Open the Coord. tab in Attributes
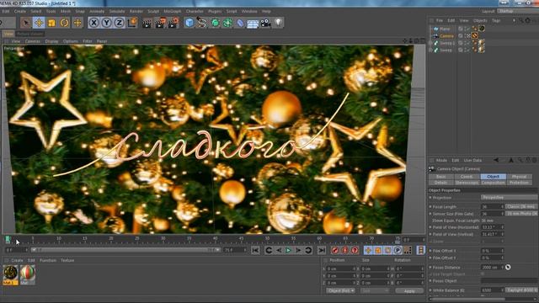 467,177
